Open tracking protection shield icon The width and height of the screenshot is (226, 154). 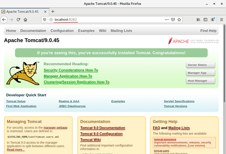click(x=44, y=20)
